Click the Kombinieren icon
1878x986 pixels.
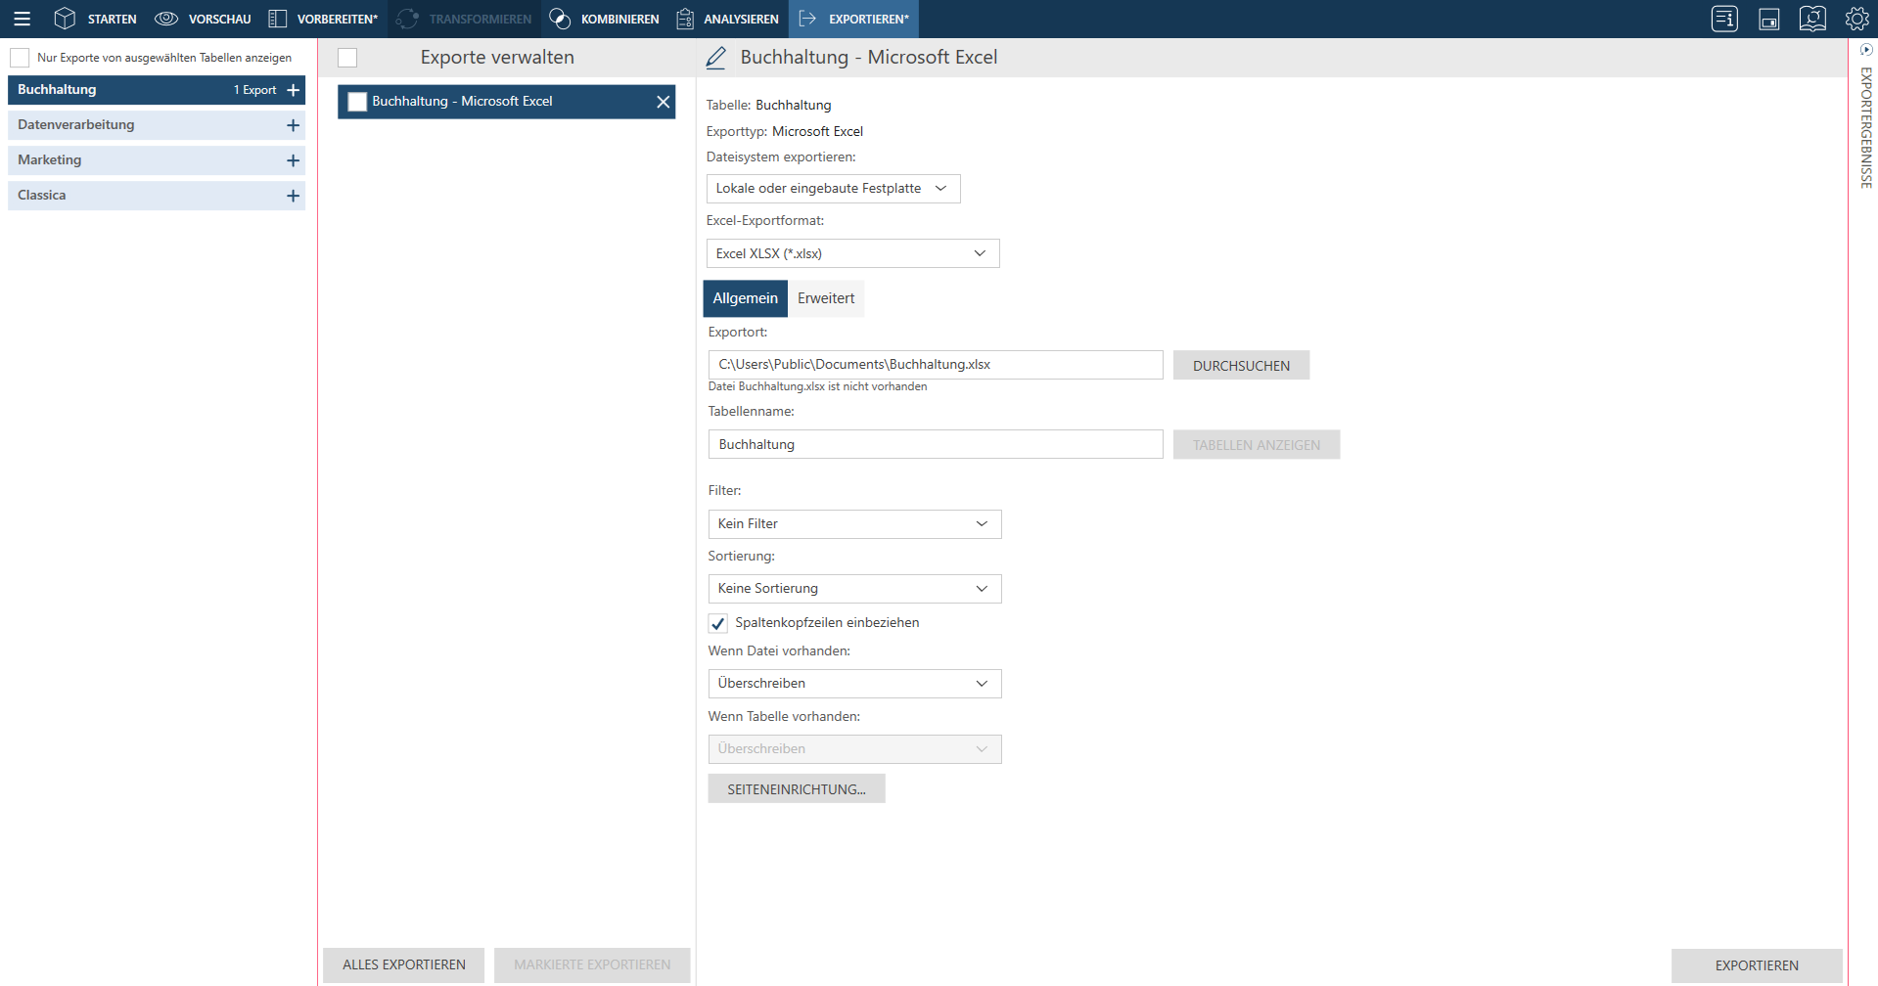pos(560,19)
